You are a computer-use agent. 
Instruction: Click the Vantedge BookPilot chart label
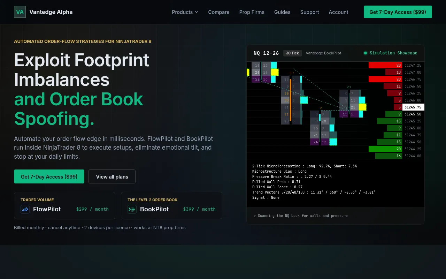click(323, 53)
